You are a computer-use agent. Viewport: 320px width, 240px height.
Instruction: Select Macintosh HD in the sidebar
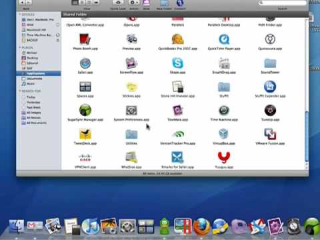[x=38, y=30]
